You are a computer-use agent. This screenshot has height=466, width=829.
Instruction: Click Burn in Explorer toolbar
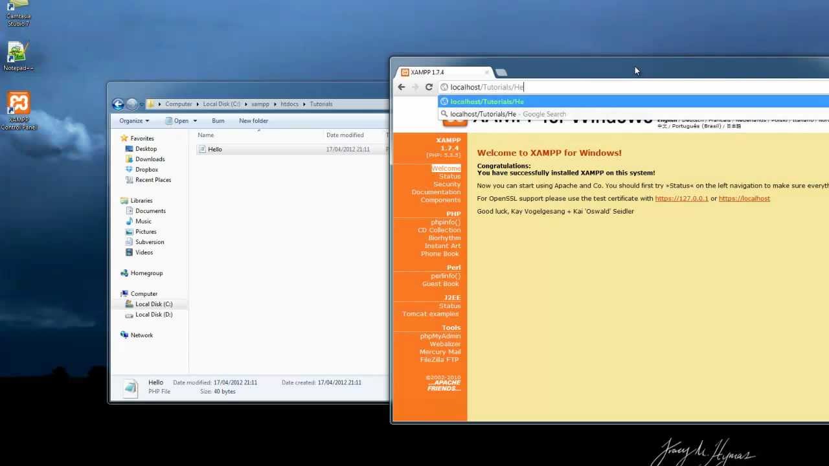pyautogui.click(x=218, y=121)
